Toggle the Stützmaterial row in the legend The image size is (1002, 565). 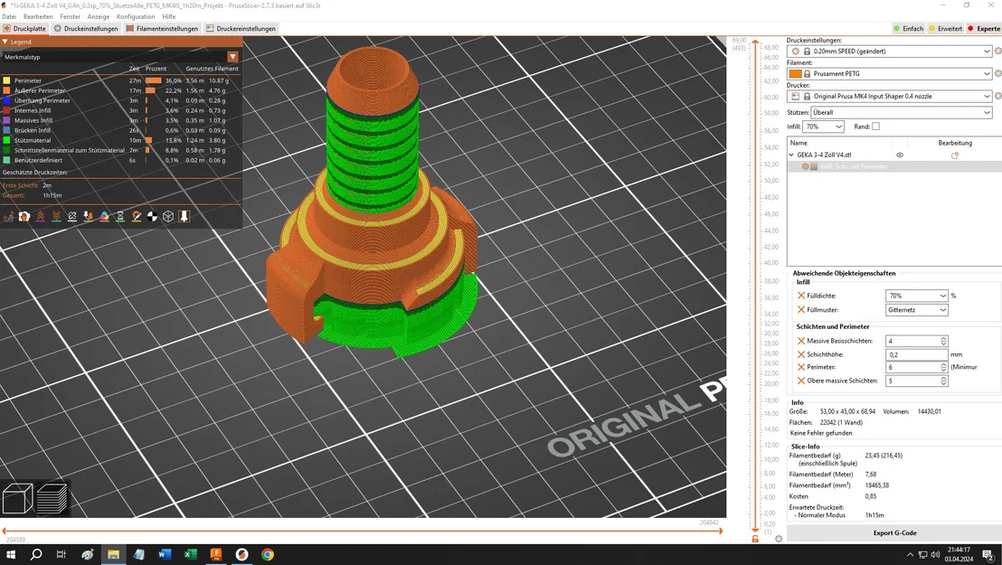click(x=120, y=141)
